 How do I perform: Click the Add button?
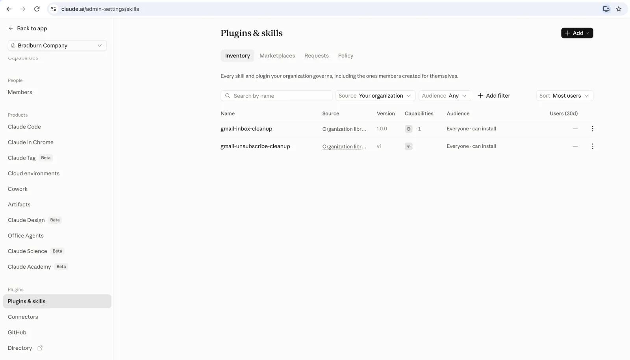click(577, 33)
